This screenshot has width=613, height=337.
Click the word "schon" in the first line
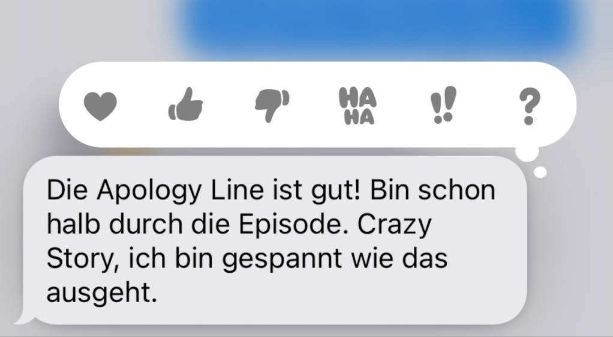click(x=456, y=190)
